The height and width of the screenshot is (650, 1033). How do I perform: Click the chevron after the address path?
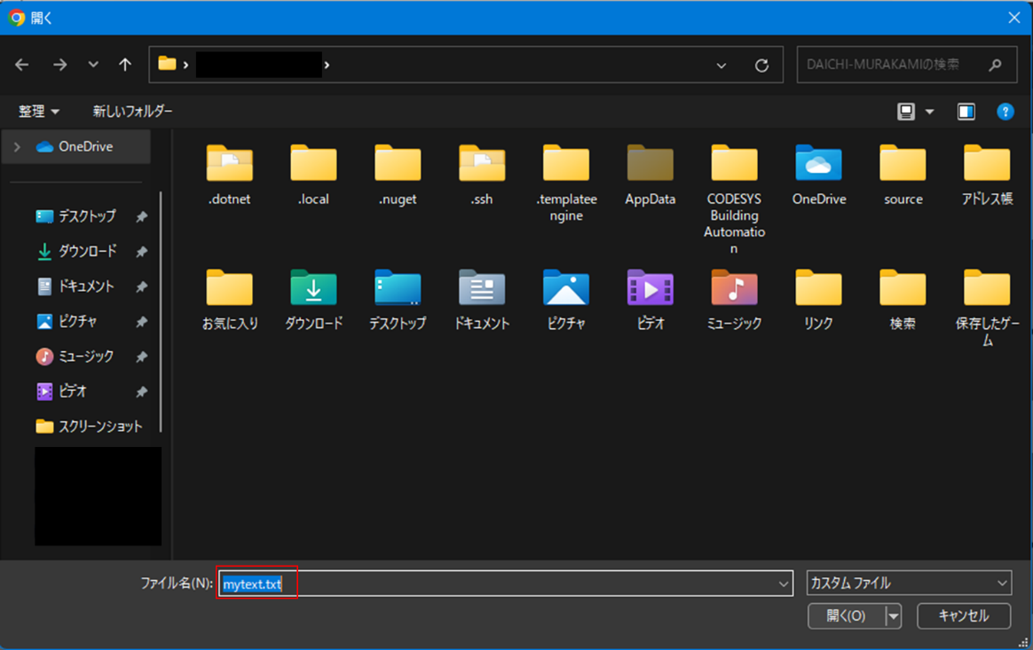point(327,65)
